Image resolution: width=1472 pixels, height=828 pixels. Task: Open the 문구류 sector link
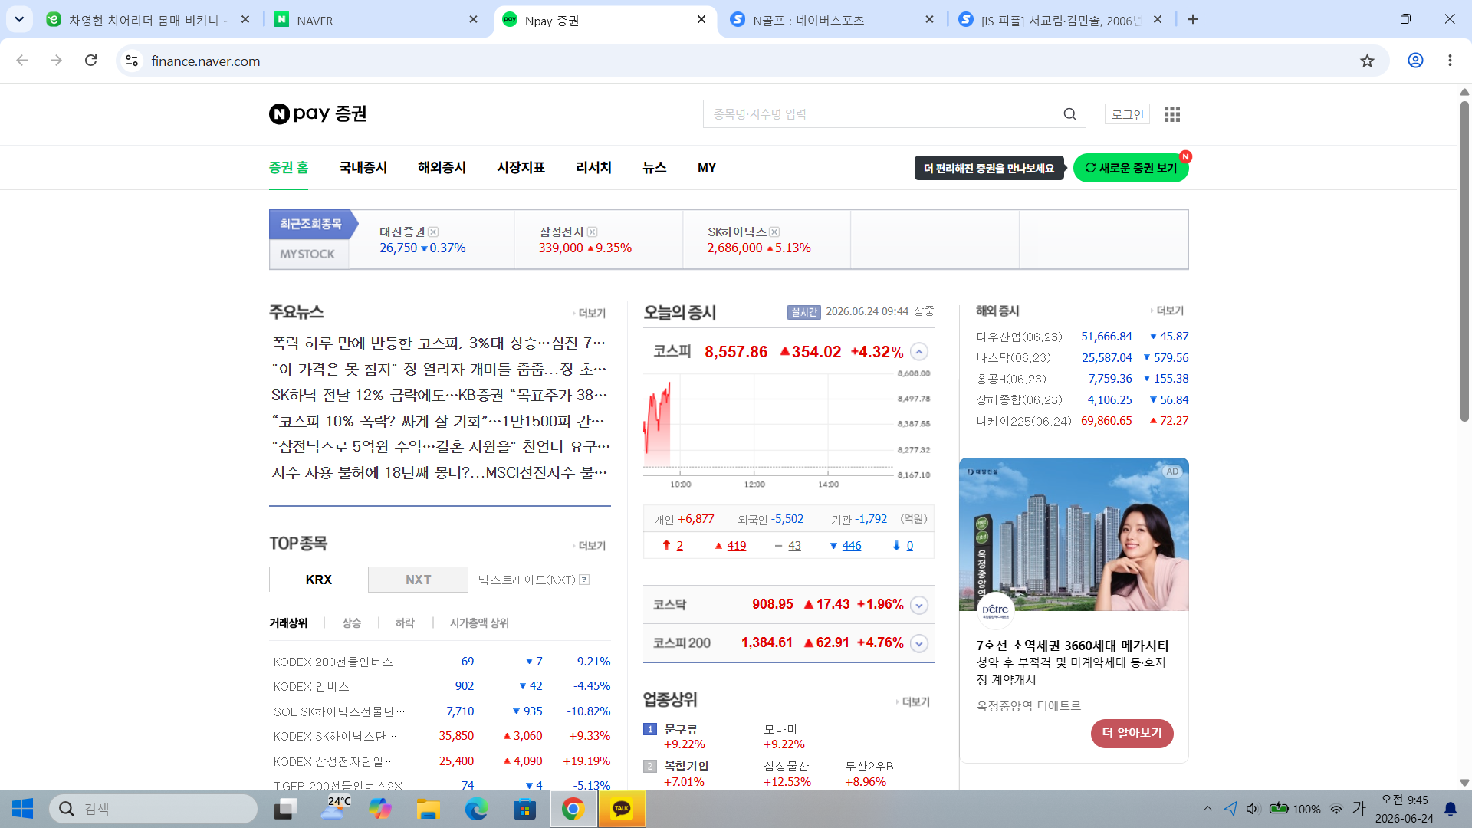(x=681, y=729)
